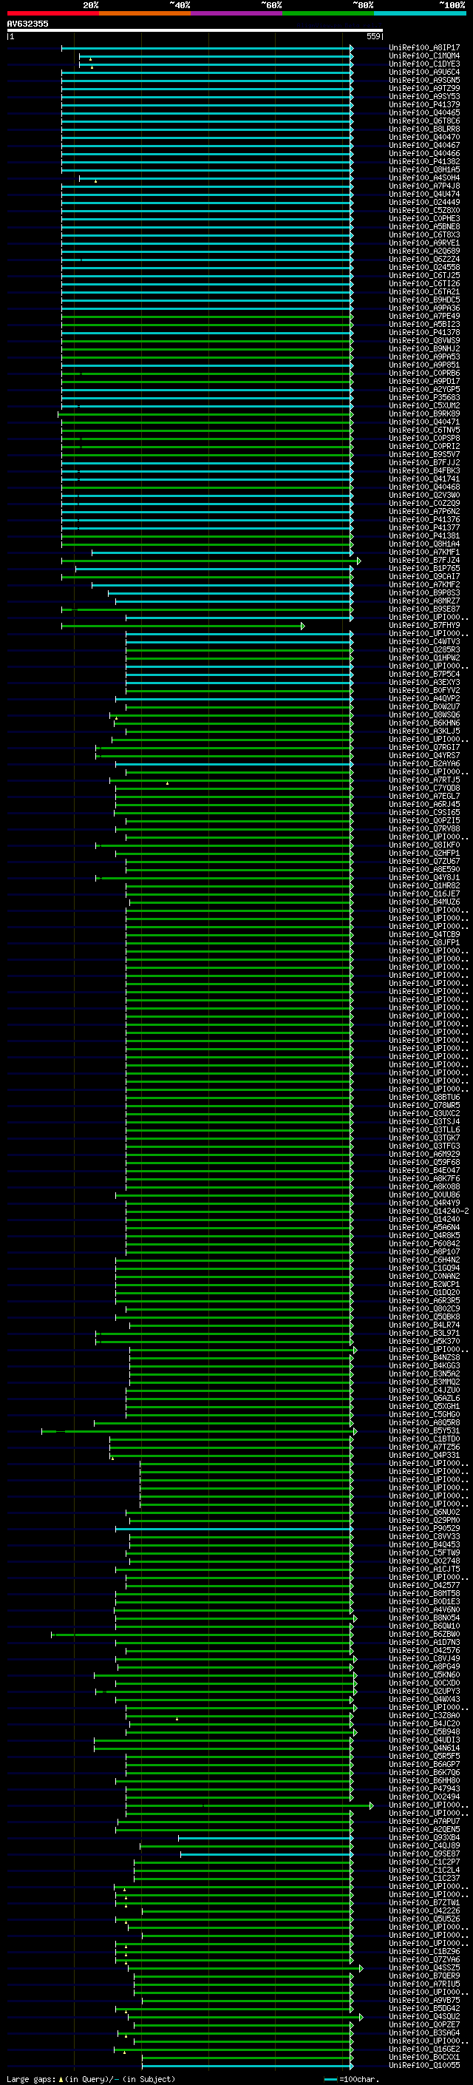Select the UniRef100_A2Q689 hit label
Image resolution: width=473 pixels, height=2085 pixels.
(x=424, y=251)
